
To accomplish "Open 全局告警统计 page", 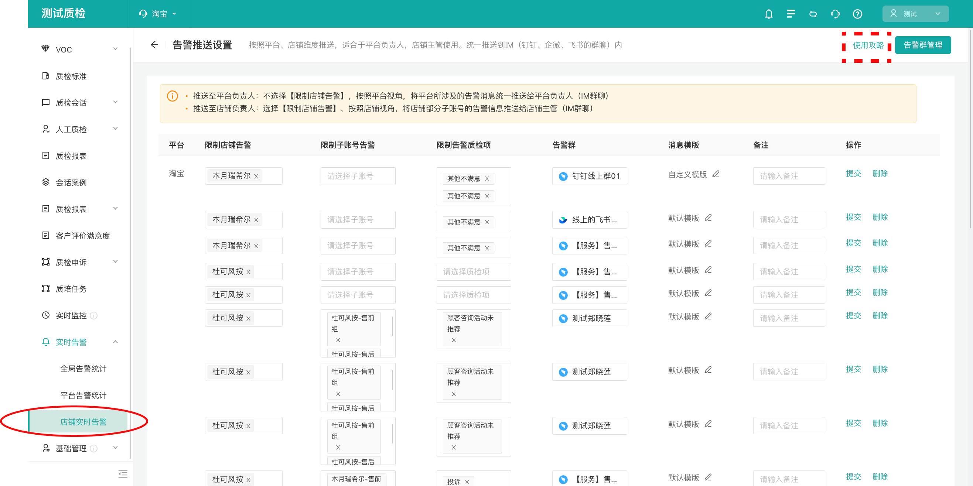I will pos(83,369).
